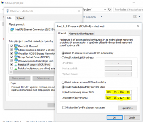The height and width of the screenshot is (122, 143).
Task: Refresh the Explorer address bar
Action: pyautogui.click(x=109, y=9)
